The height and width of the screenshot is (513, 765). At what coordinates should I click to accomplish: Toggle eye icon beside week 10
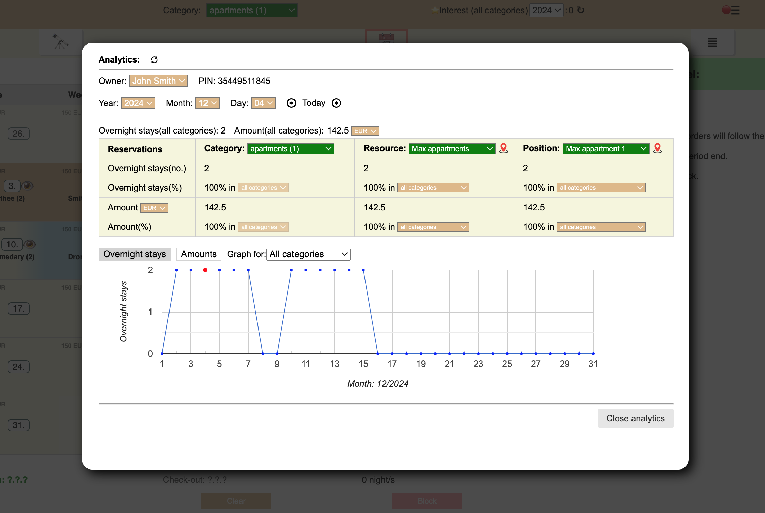pos(30,244)
